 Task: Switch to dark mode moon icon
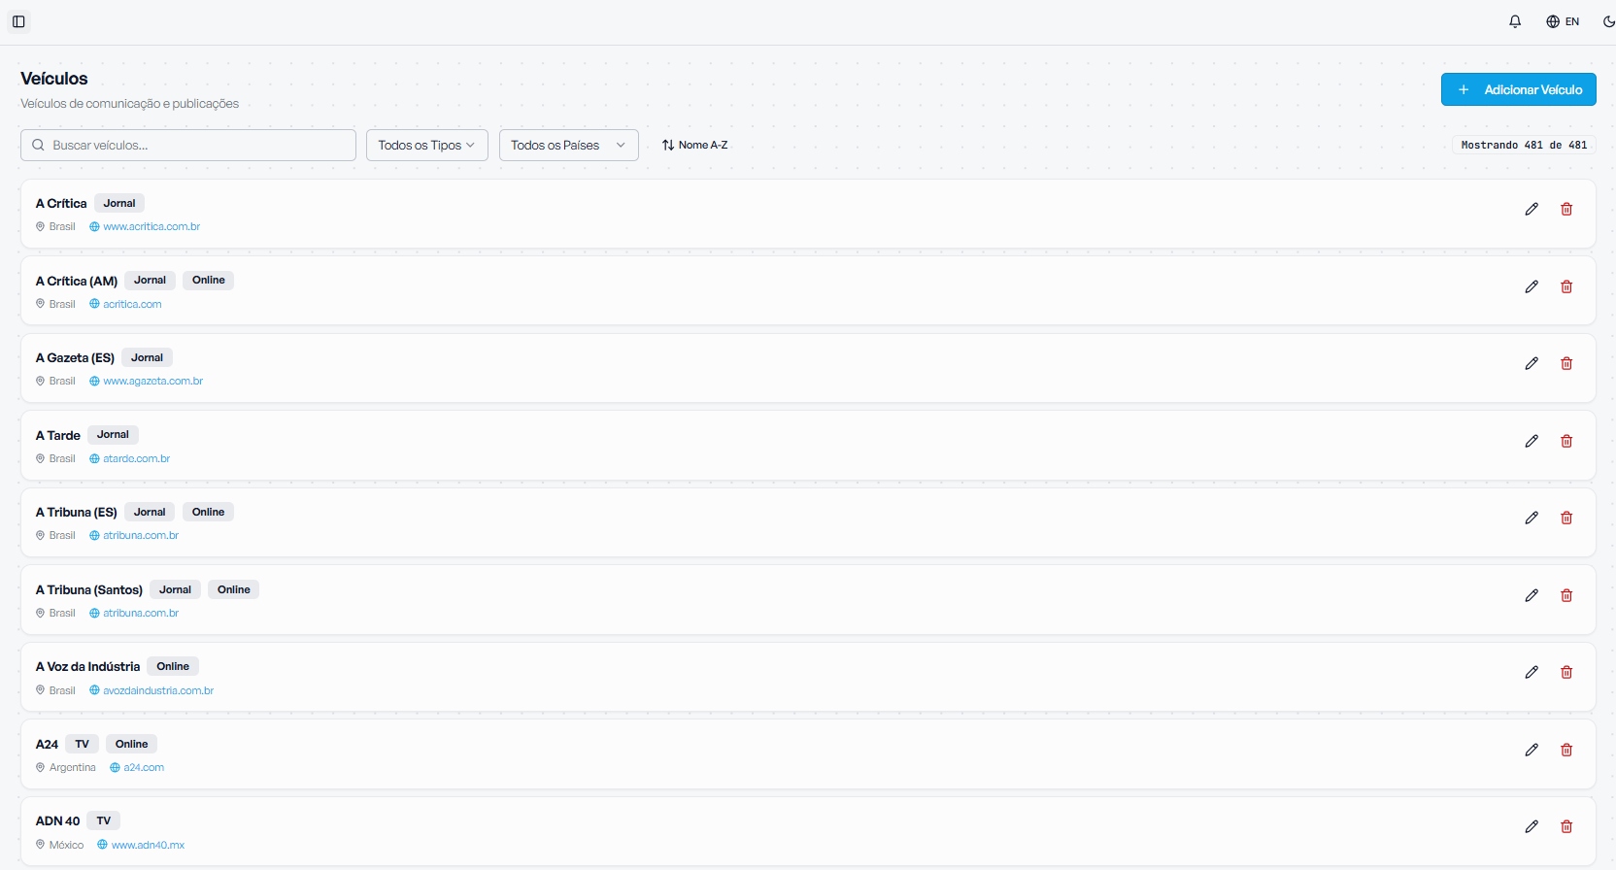1607,21
